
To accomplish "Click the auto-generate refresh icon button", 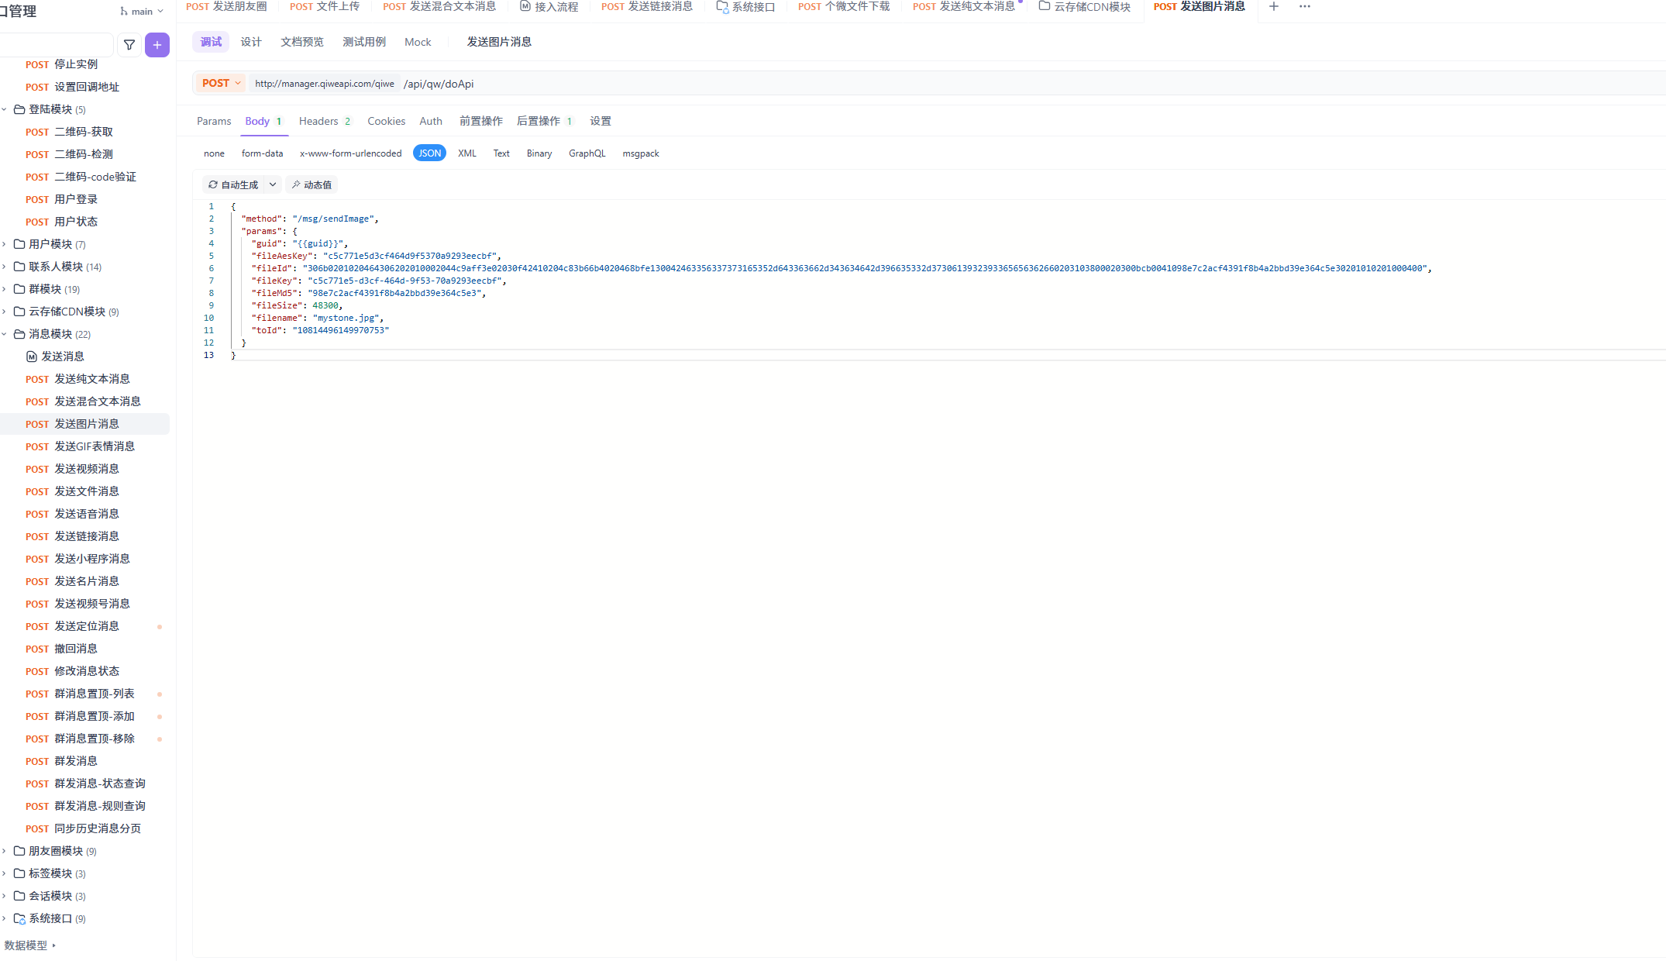I will pyautogui.click(x=232, y=185).
